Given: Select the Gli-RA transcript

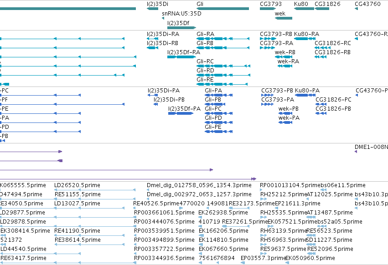Looking at the screenshot, I should pyautogui.click(x=223, y=39).
